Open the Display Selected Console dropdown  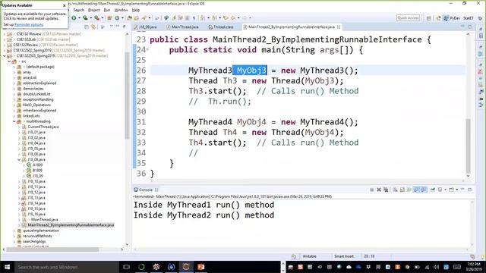click(445, 190)
